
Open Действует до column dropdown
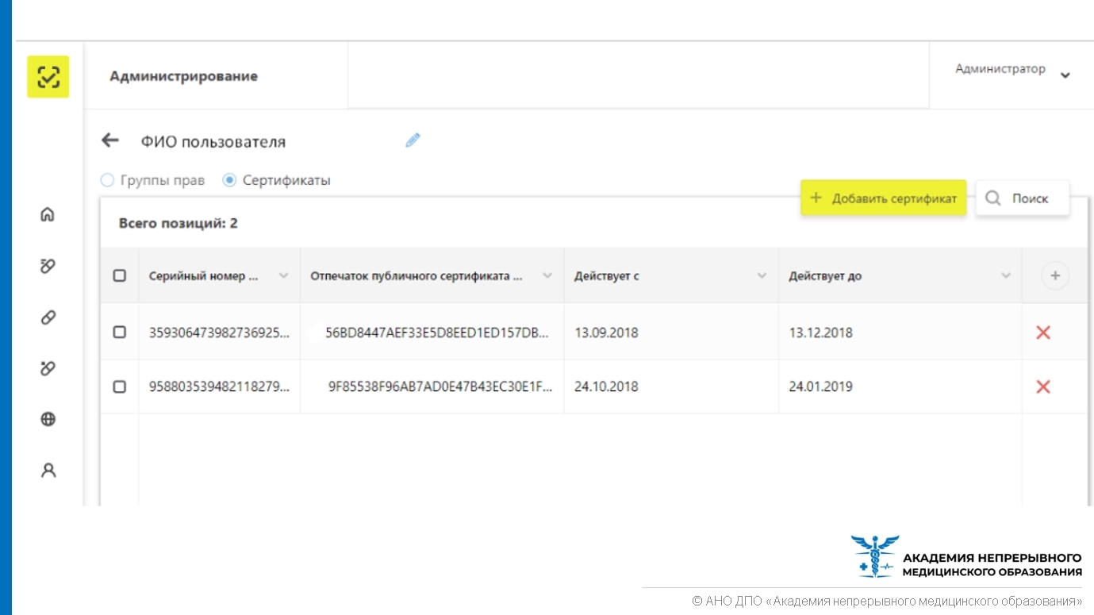(x=1006, y=275)
